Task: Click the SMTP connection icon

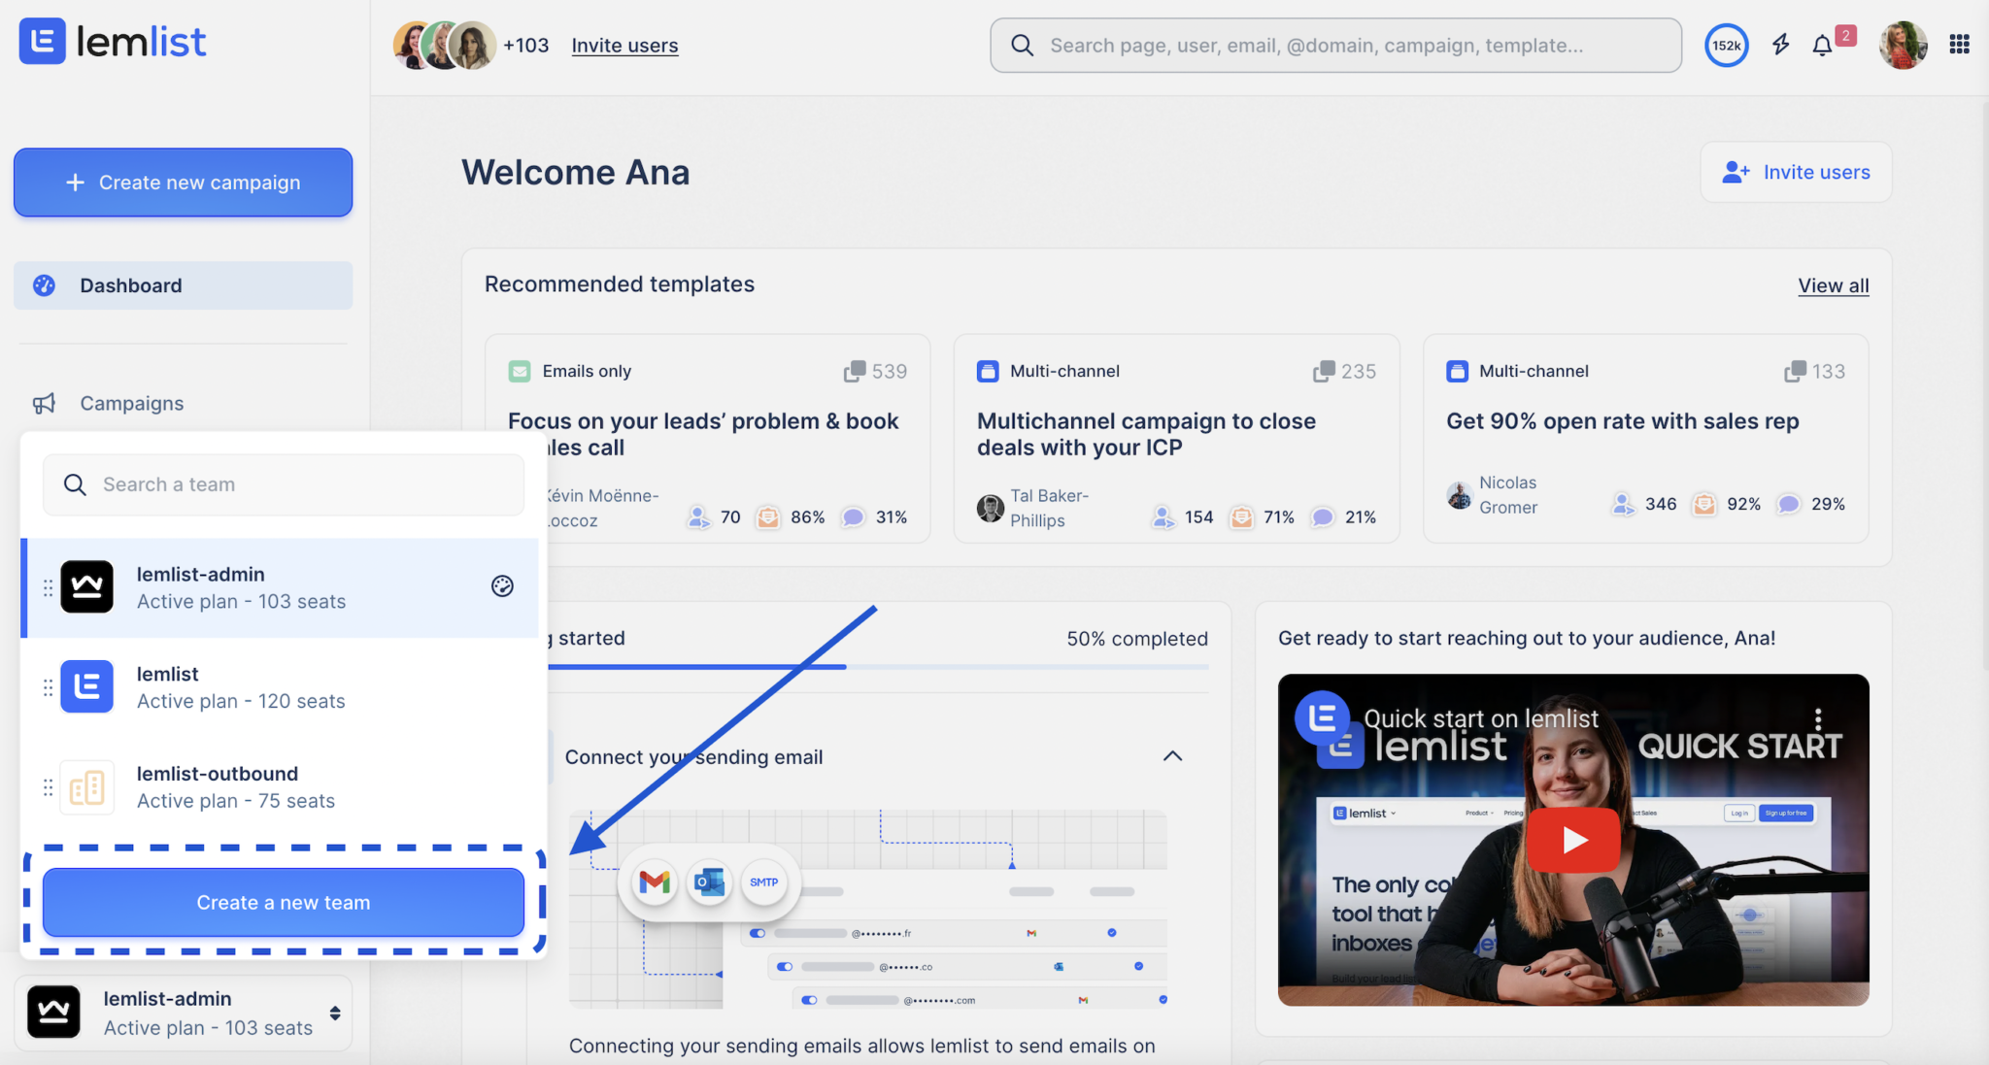Action: pos(764,882)
